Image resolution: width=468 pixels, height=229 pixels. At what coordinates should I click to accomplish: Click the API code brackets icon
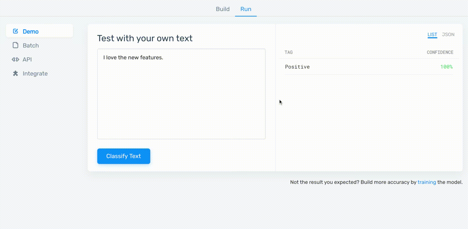click(15, 59)
